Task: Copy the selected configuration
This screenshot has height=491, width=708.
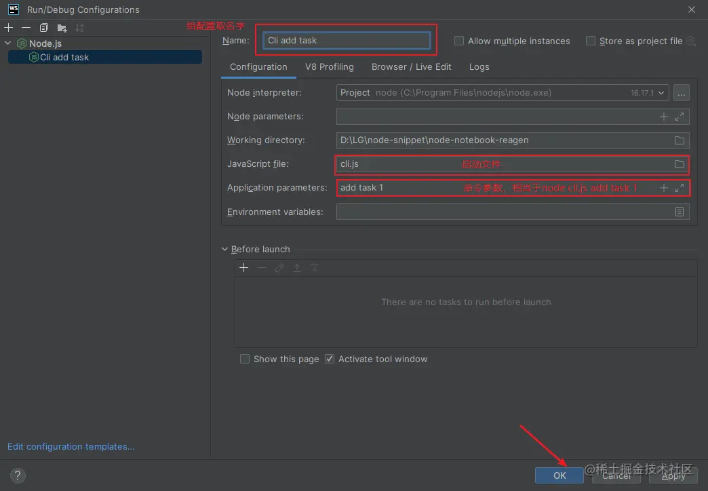Action: tap(44, 28)
